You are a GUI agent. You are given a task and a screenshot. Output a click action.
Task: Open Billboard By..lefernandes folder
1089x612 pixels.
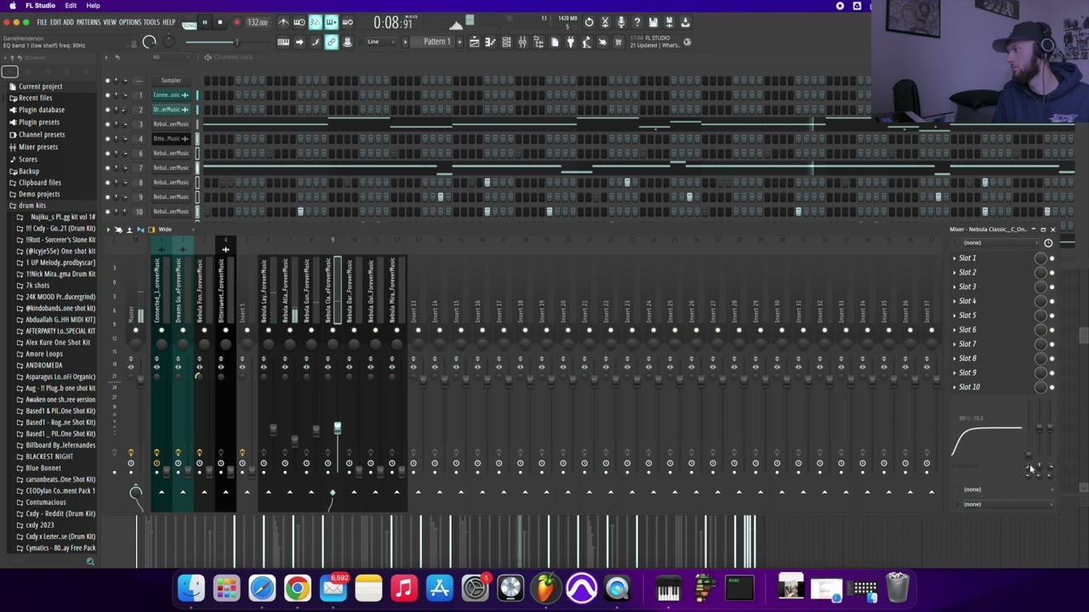click(x=60, y=445)
